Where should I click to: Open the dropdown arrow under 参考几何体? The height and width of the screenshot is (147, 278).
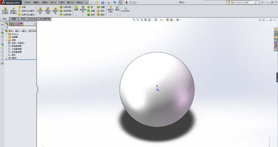tap(110, 15)
